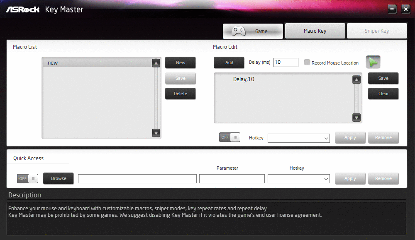This screenshot has height=240, width=415.
Task: Click the Quick Access Apply button
Action: (x=350, y=178)
